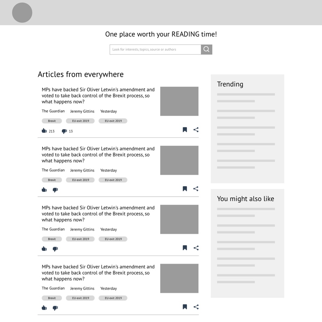Bookmark the fourth article
This screenshot has height=322, width=322.
[185, 307]
